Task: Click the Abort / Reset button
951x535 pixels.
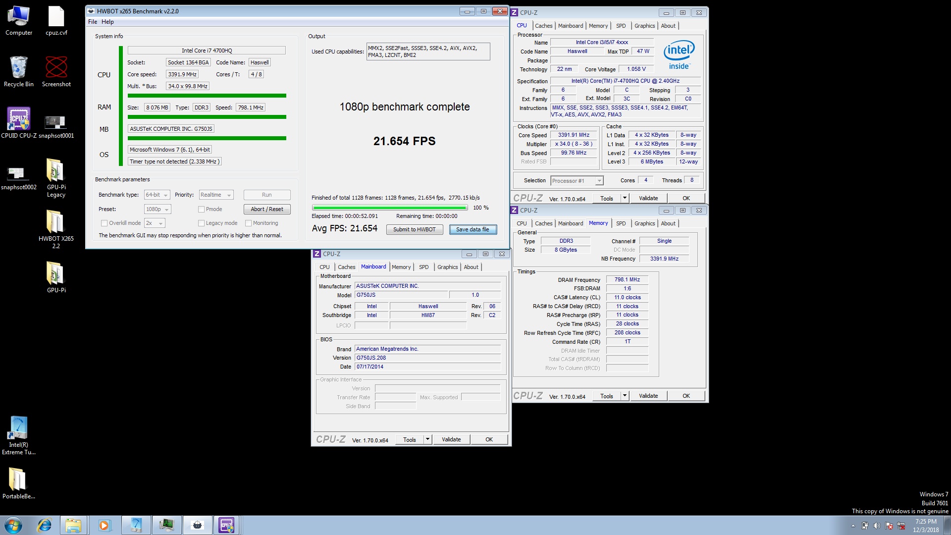Action: click(267, 209)
